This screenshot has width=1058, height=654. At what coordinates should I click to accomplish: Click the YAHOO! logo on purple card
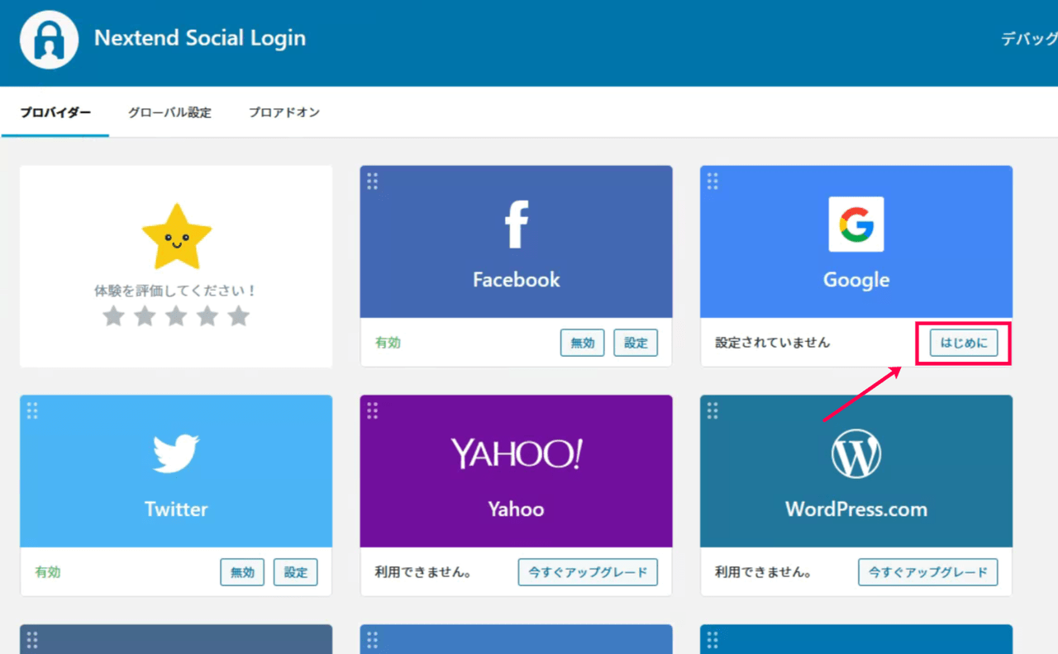pyautogui.click(x=517, y=454)
